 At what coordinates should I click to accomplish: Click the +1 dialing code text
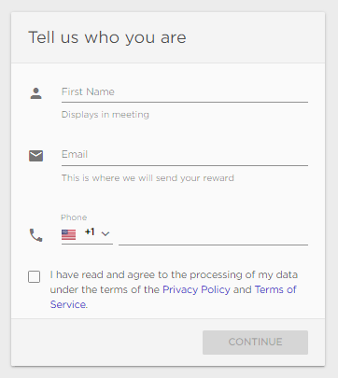pyautogui.click(x=90, y=232)
